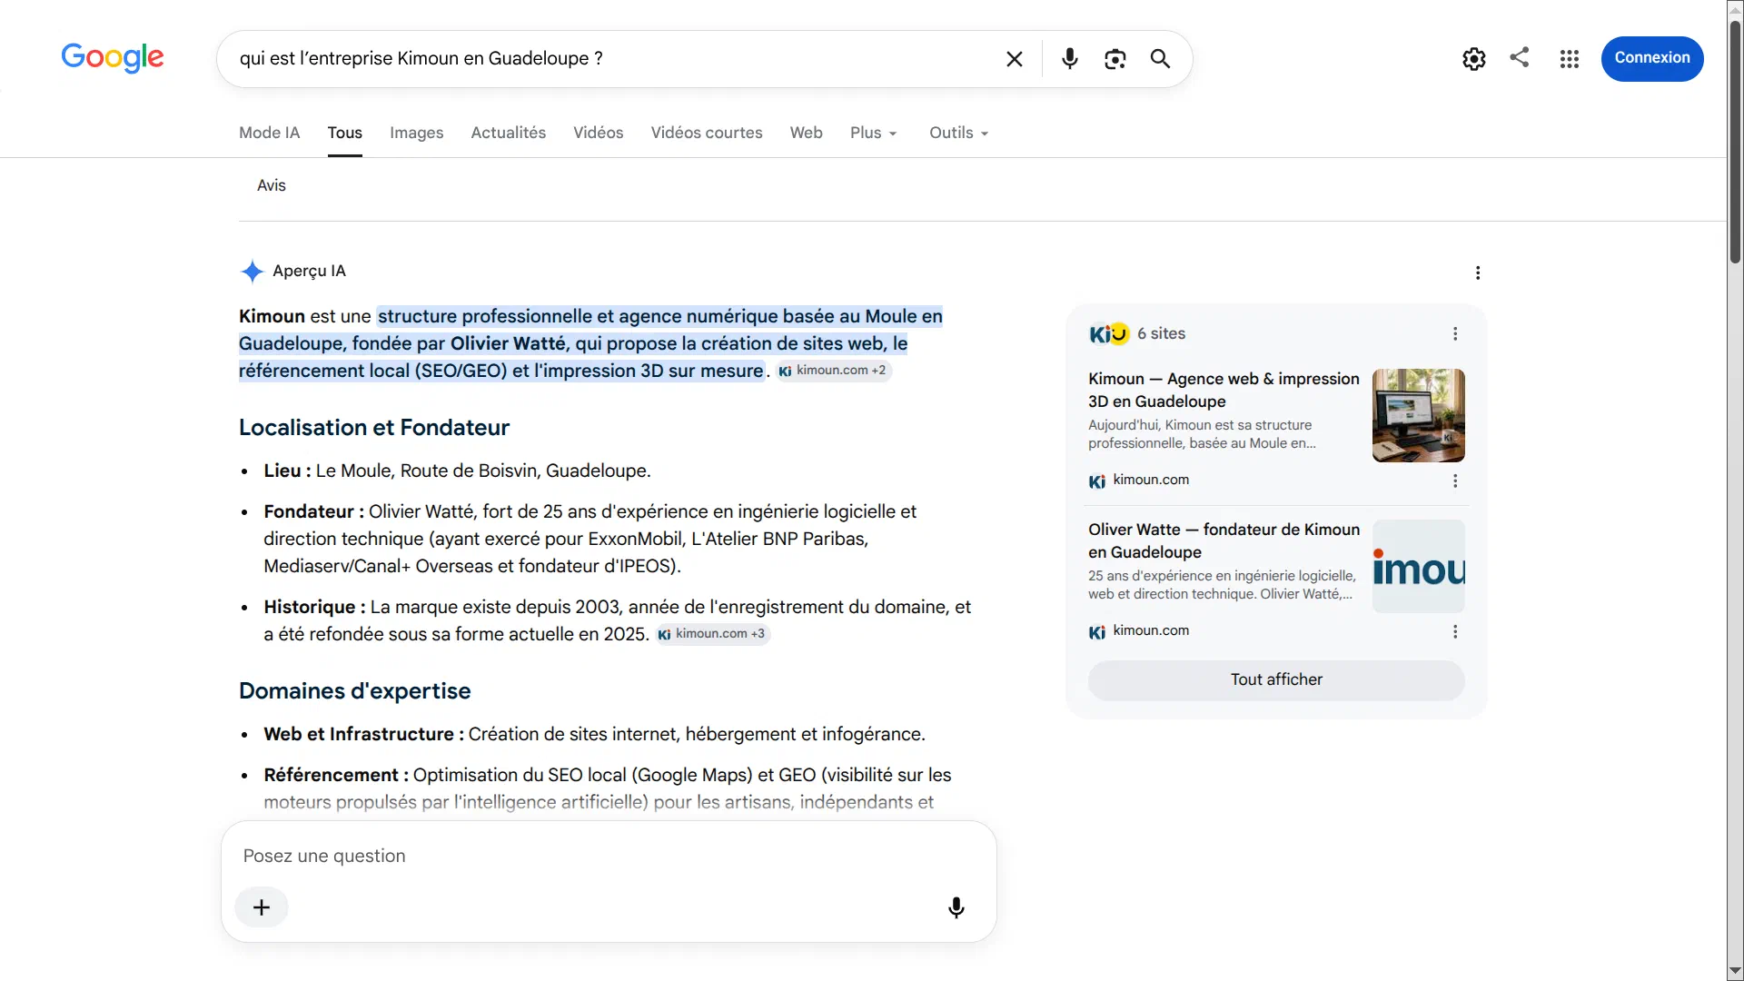Click the share icon in header
This screenshot has height=981, width=1744.
[1520, 57]
